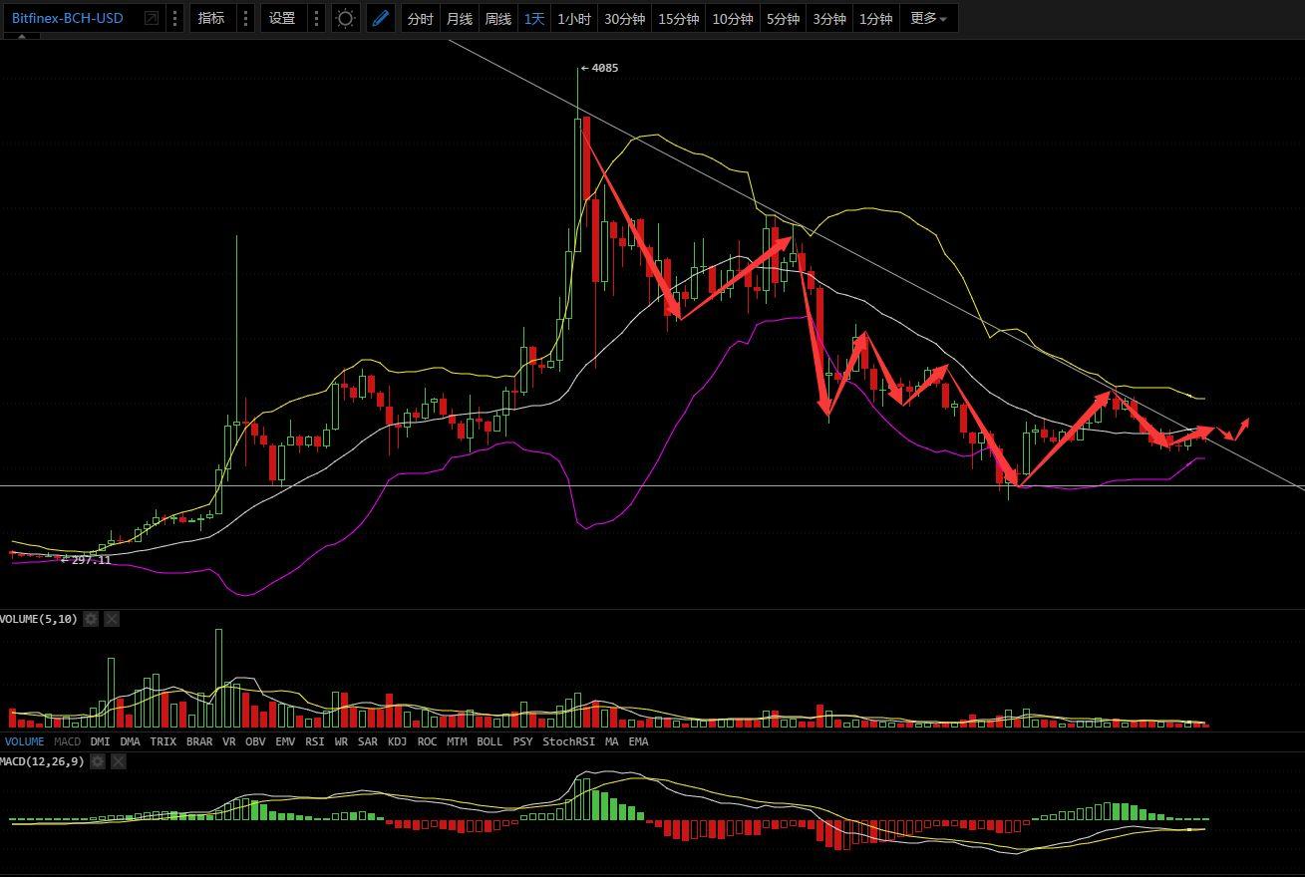
Task: Select TRIX indicator
Action: (163, 741)
